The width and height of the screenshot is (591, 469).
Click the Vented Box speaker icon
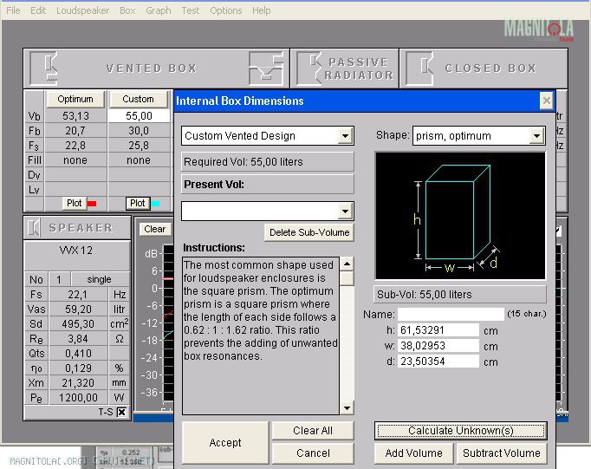coord(45,68)
